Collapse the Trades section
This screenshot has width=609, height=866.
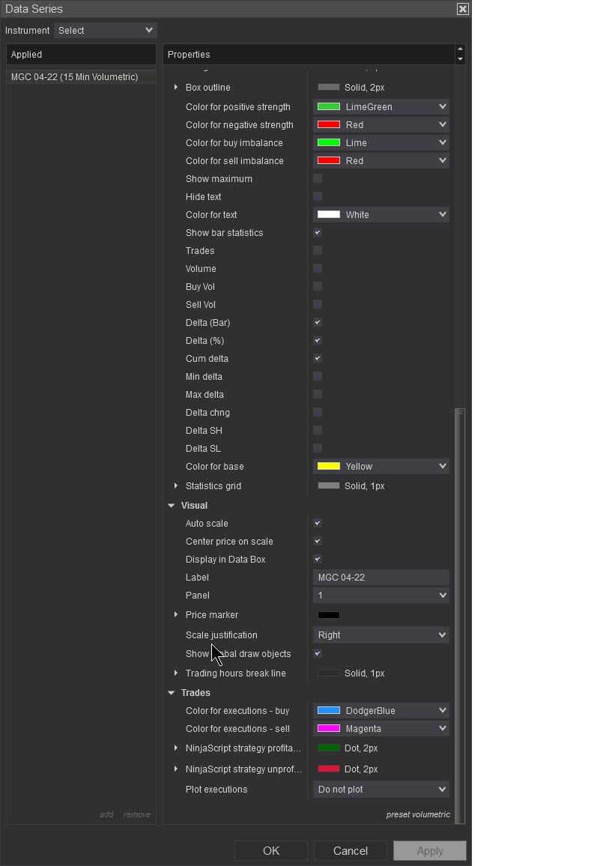point(172,693)
